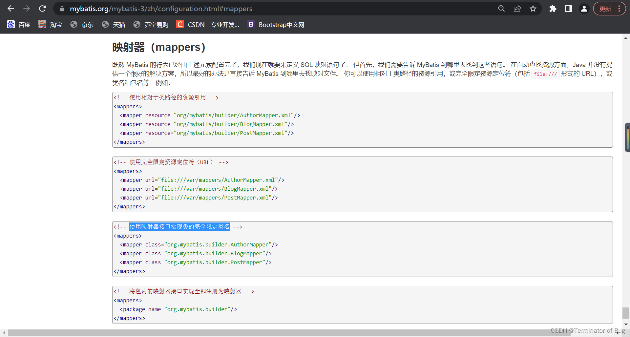Click the browser forward arrow
Image resolution: width=630 pixels, height=337 pixels.
pos(27,9)
